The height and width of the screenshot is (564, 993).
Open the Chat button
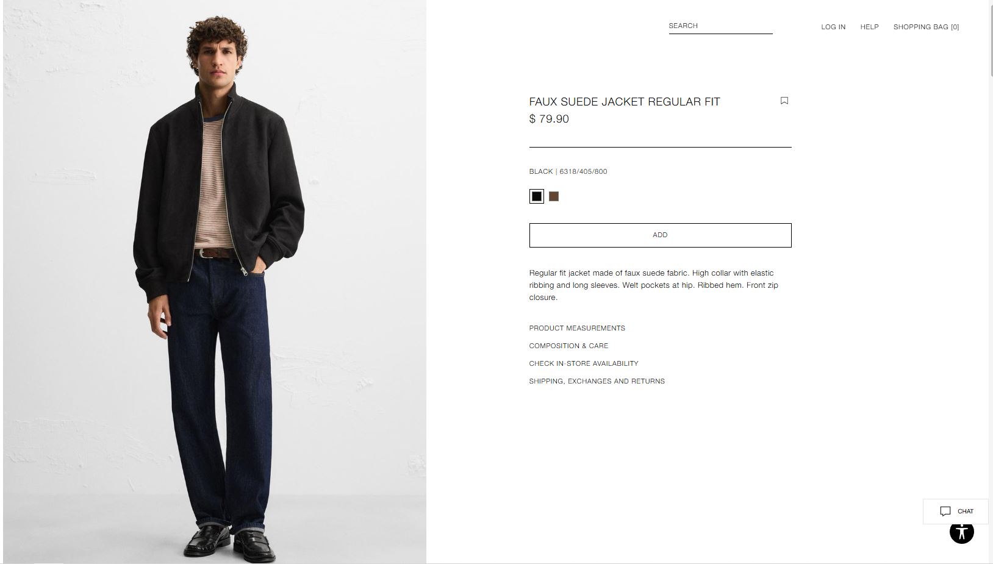pos(955,512)
